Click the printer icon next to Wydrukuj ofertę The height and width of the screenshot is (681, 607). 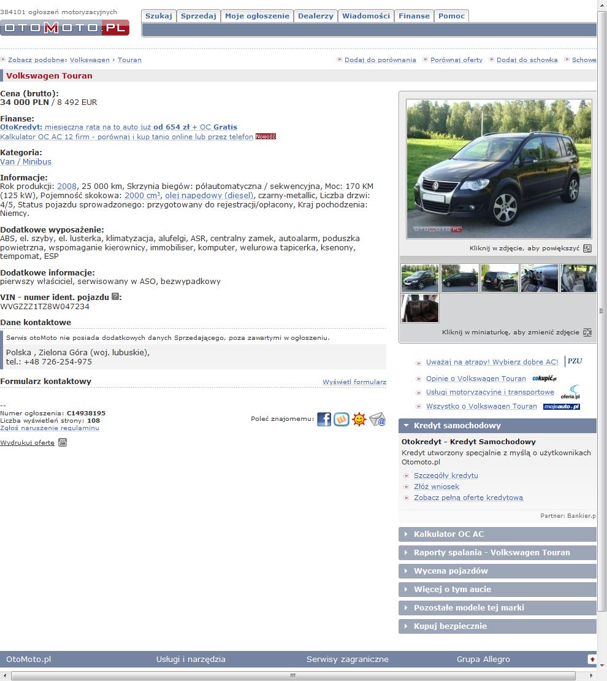pyautogui.click(x=63, y=442)
